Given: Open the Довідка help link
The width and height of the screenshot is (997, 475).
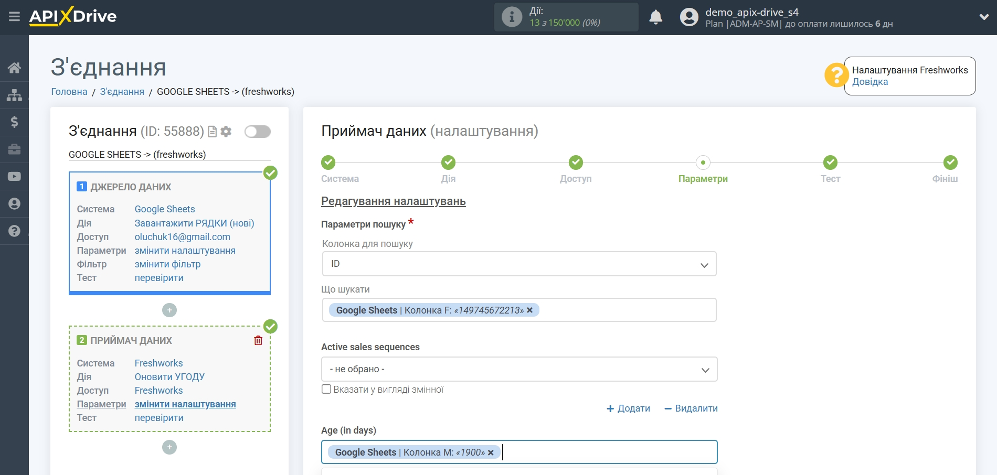Looking at the screenshot, I should (x=869, y=82).
